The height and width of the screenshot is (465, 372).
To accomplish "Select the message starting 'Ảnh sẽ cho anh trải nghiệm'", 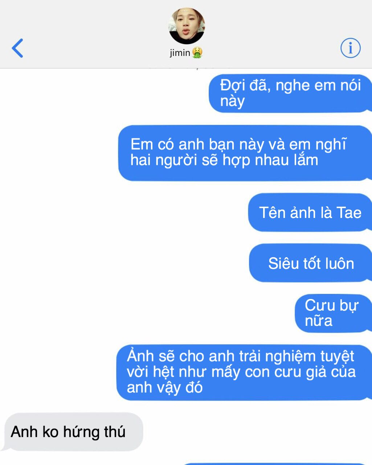I will (244, 372).
